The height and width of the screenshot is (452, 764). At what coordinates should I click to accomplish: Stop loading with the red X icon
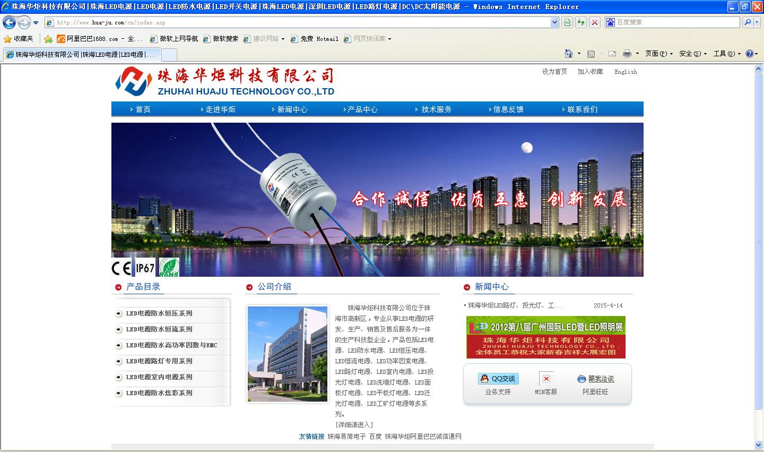pos(595,22)
